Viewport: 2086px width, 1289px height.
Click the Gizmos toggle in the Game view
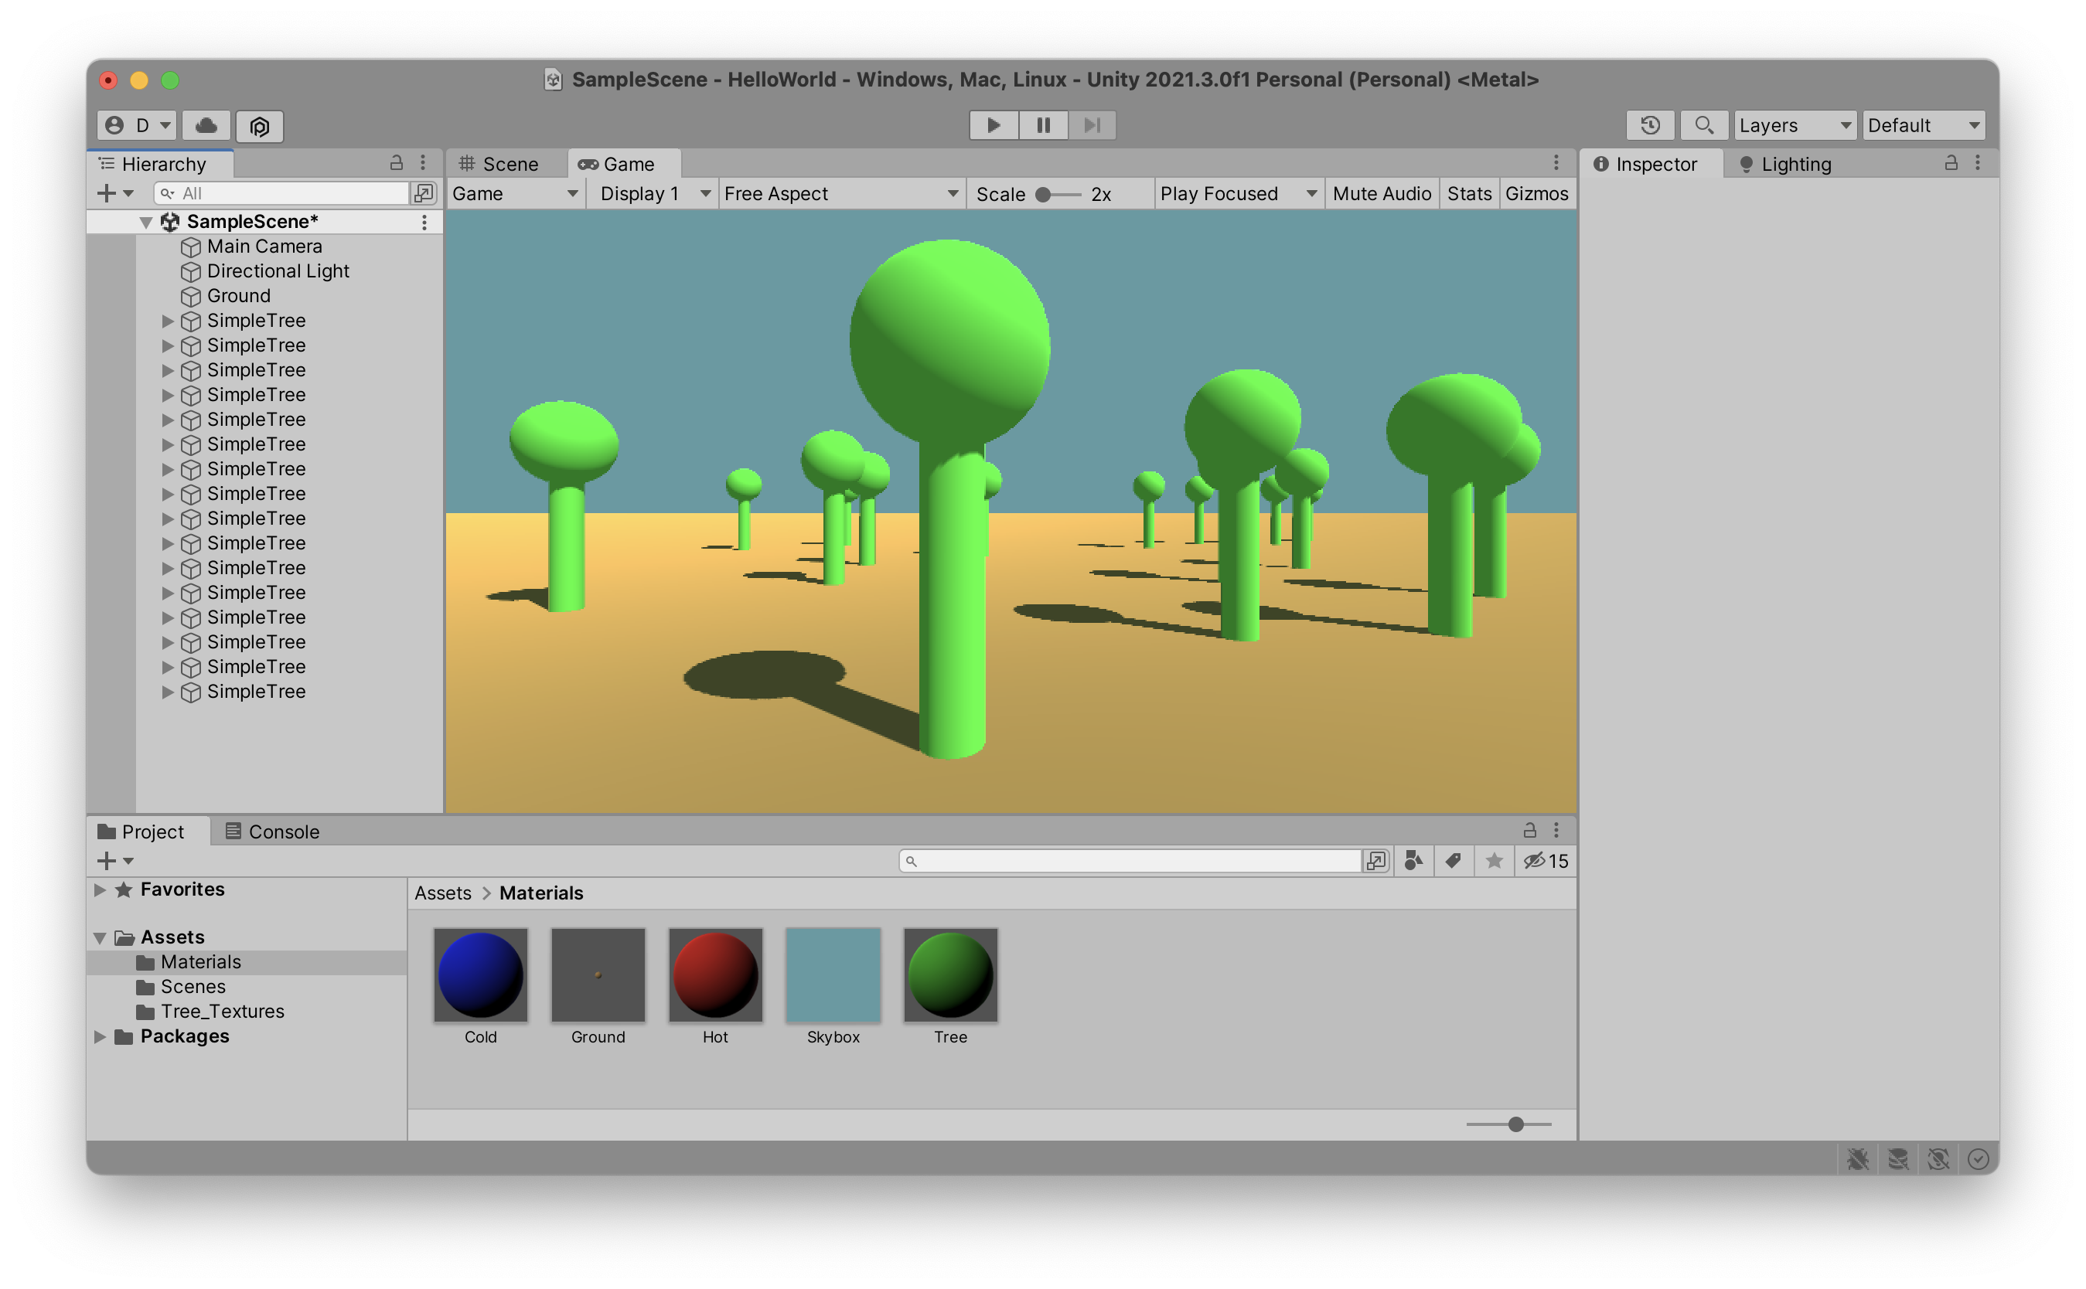pyautogui.click(x=1533, y=193)
